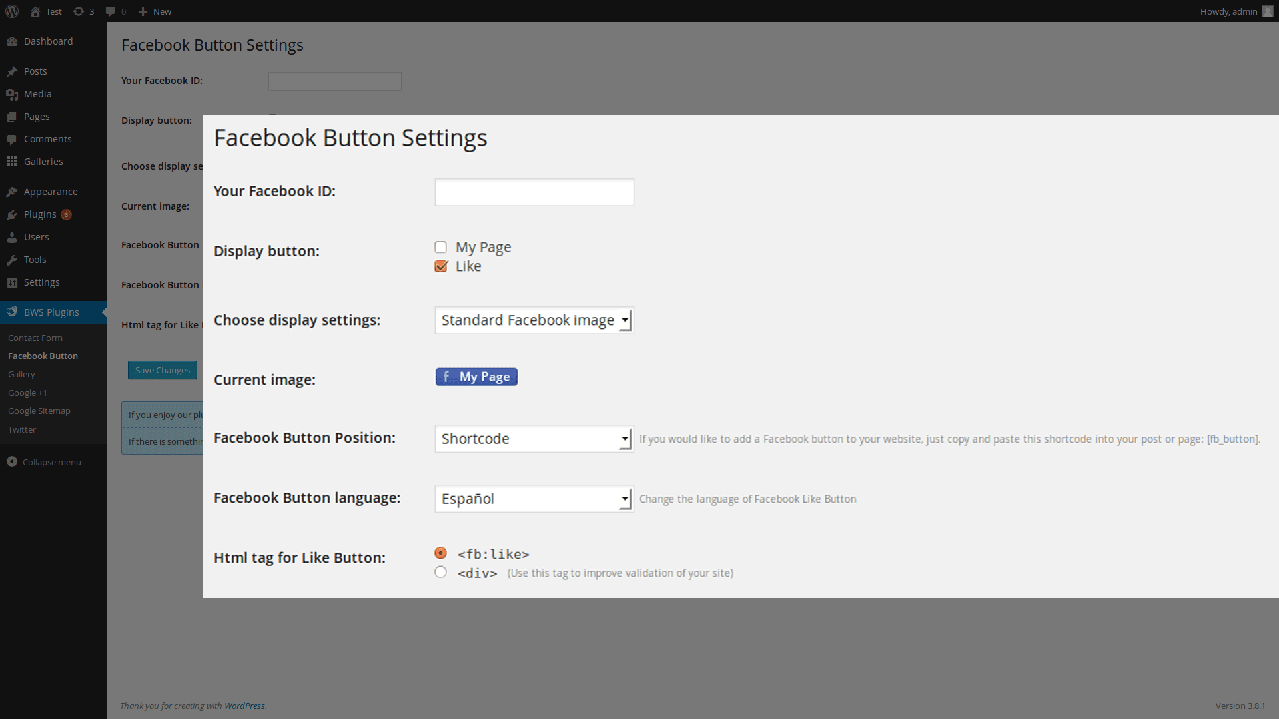Viewport: 1279px width, 719px height.
Task: Open the WordPress logo menu
Action: 12,11
